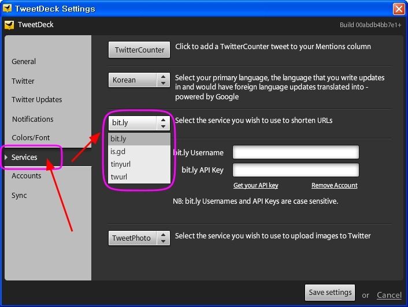Choose is.gd from the shortener list
The image size is (408, 307).
(x=139, y=151)
